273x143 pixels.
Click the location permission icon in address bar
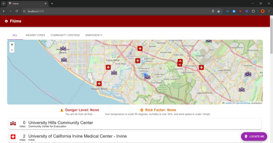click(x=213, y=11)
